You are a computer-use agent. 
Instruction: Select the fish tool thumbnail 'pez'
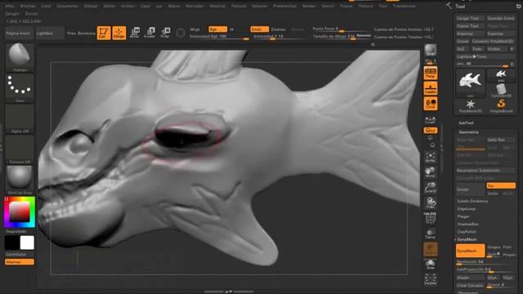tap(471, 82)
